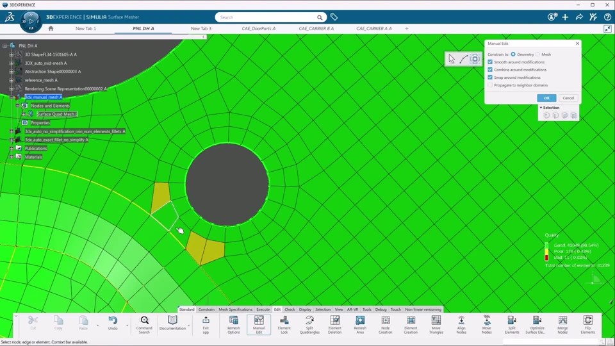The height and width of the screenshot is (346, 615).
Task: Run Optimize Surface Elements tool
Action: (x=537, y=324)
